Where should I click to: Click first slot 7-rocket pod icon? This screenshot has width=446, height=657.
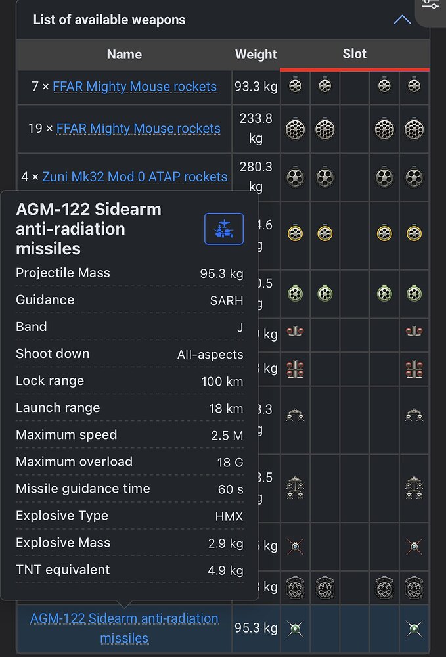[295, 86]
